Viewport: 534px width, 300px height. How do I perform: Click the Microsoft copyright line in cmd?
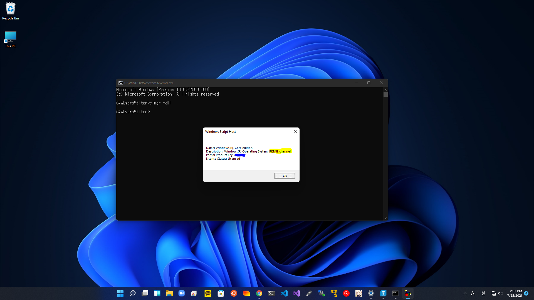168,94
